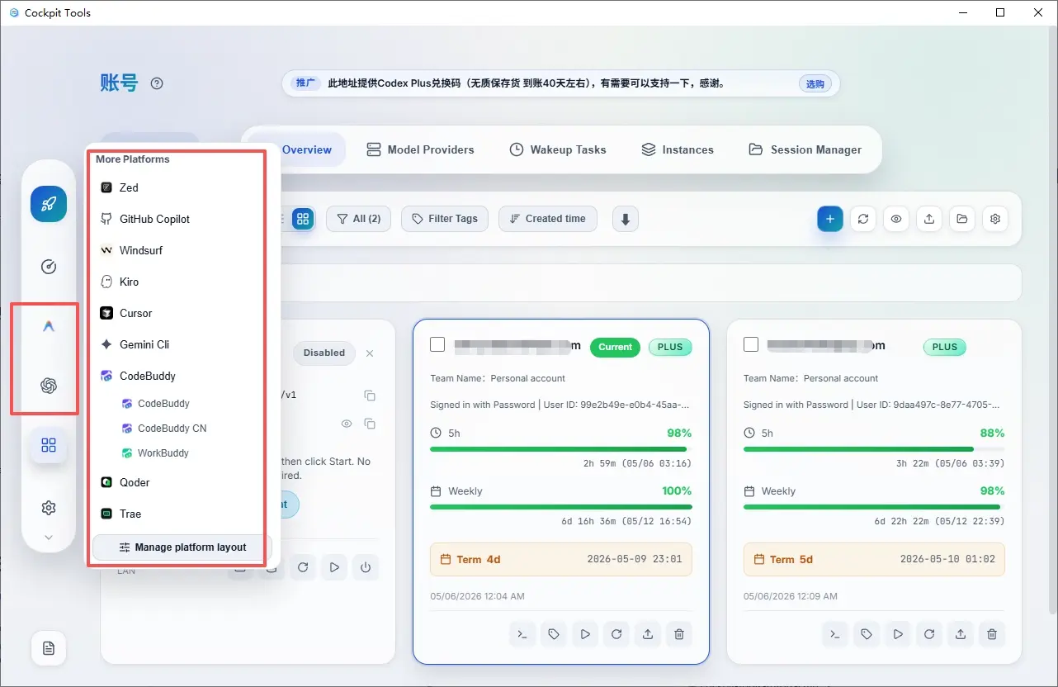The height and width of the screenshot is (687, 1058).
Task: Select the Antigravity "A" platform icon
Action: click(49, 327)
